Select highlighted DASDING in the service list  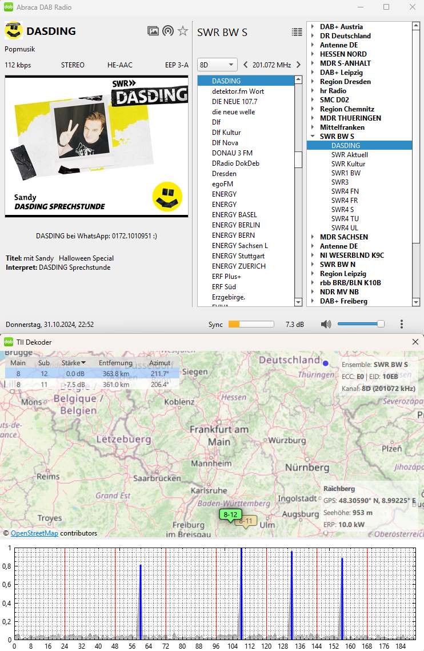pyautogui.click(x=246, y=81)
